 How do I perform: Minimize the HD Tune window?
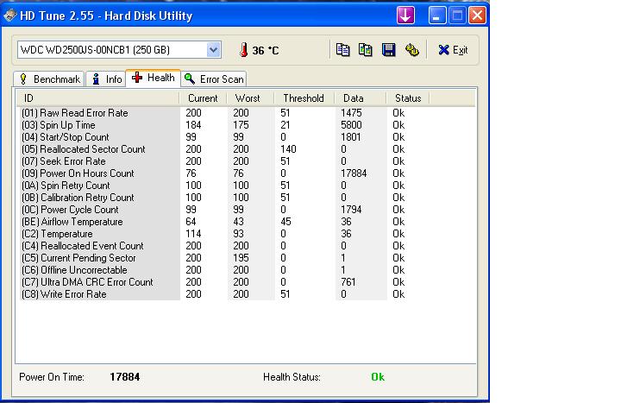click(436, 16)
